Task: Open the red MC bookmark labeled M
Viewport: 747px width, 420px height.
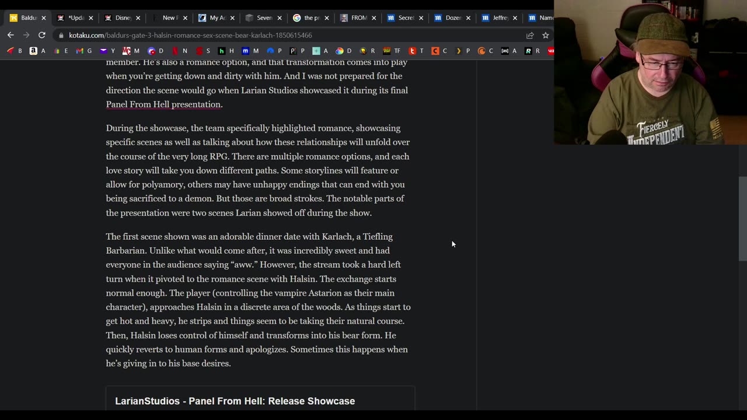Action: tap(131, 51)
